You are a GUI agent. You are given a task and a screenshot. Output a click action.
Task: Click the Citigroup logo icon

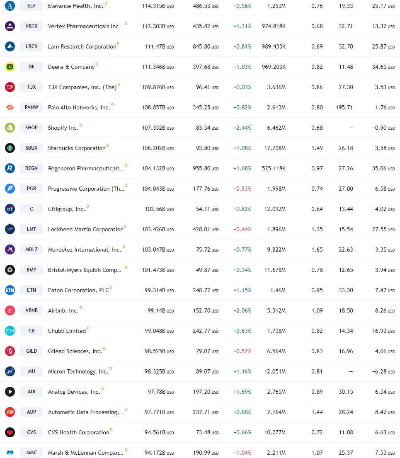[x=10, y=209]
